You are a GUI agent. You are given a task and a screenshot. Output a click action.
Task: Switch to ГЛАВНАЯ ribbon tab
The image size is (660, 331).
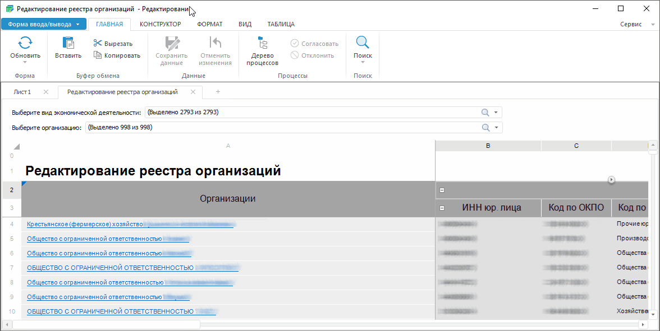coord(109,24)
